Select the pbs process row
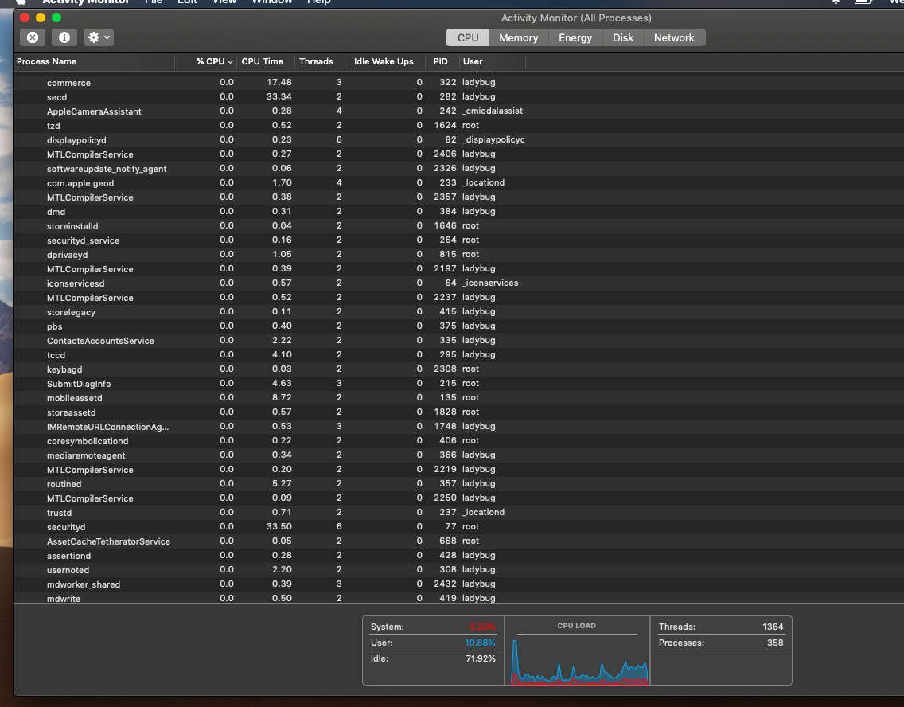This screenshot has height=707, width=904. (x=459, y=326)
